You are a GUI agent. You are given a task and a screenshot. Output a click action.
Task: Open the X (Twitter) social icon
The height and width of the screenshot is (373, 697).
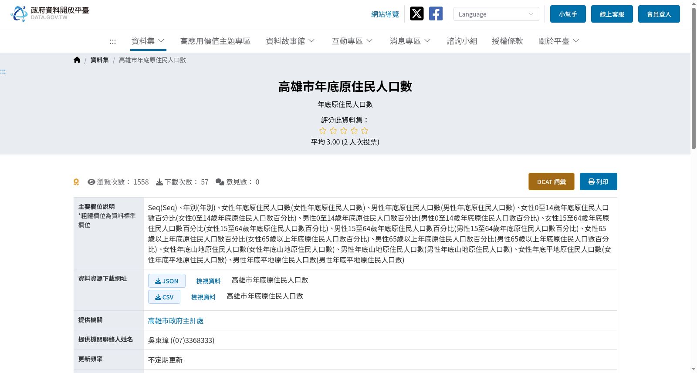[x=417, y=13]
